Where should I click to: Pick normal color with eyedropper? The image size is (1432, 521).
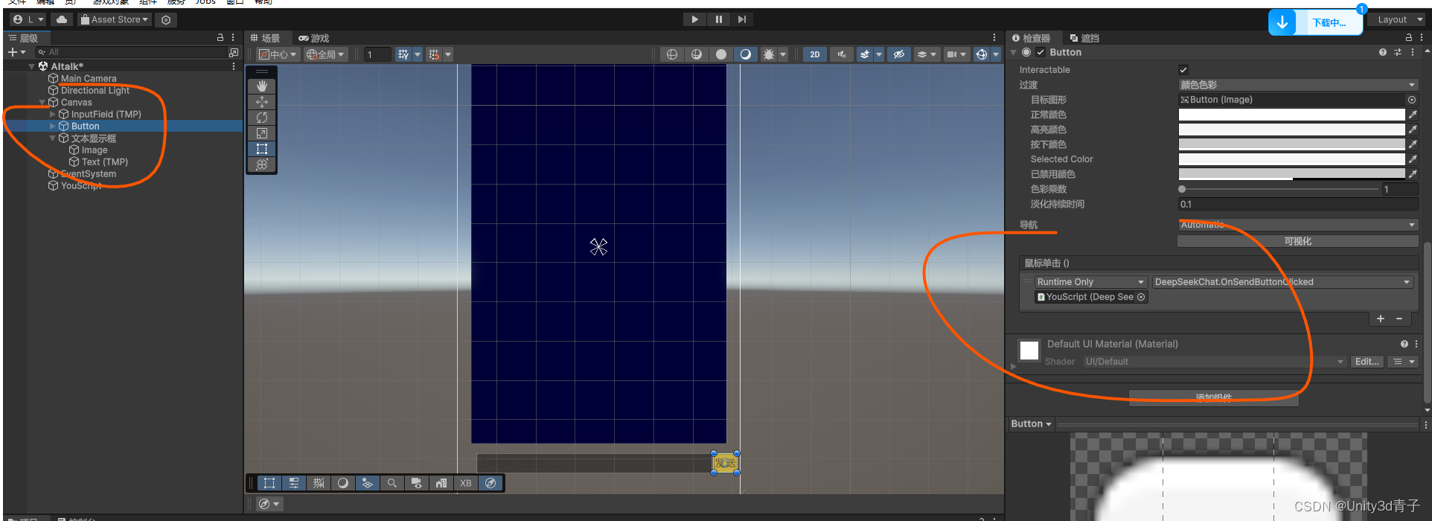tap(1413, 115)
